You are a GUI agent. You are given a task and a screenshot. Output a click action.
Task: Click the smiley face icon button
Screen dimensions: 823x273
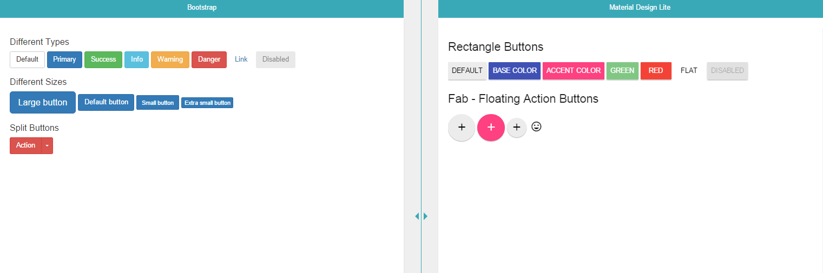(536, 126)
